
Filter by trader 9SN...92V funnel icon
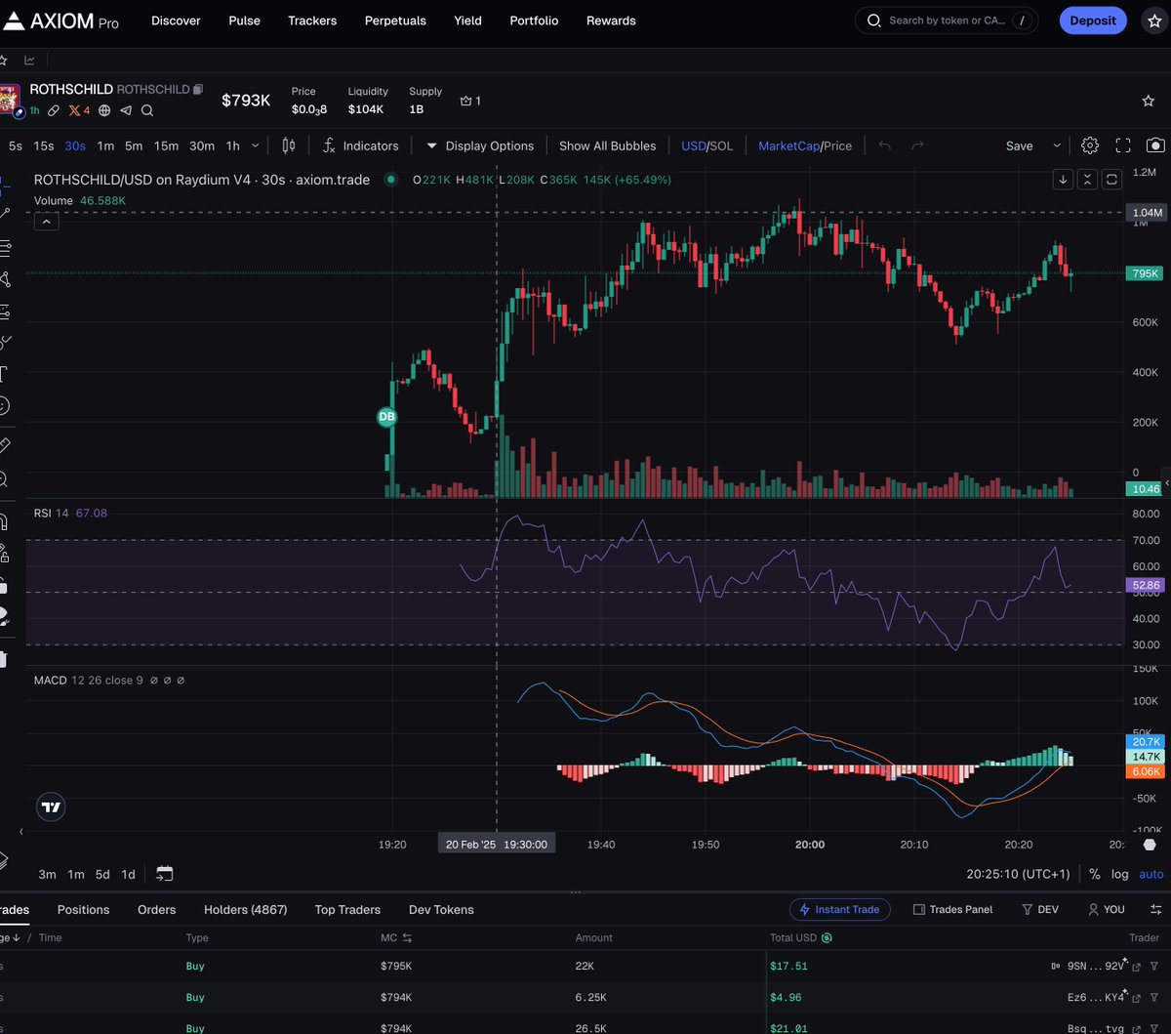(x=1153, y=966)
